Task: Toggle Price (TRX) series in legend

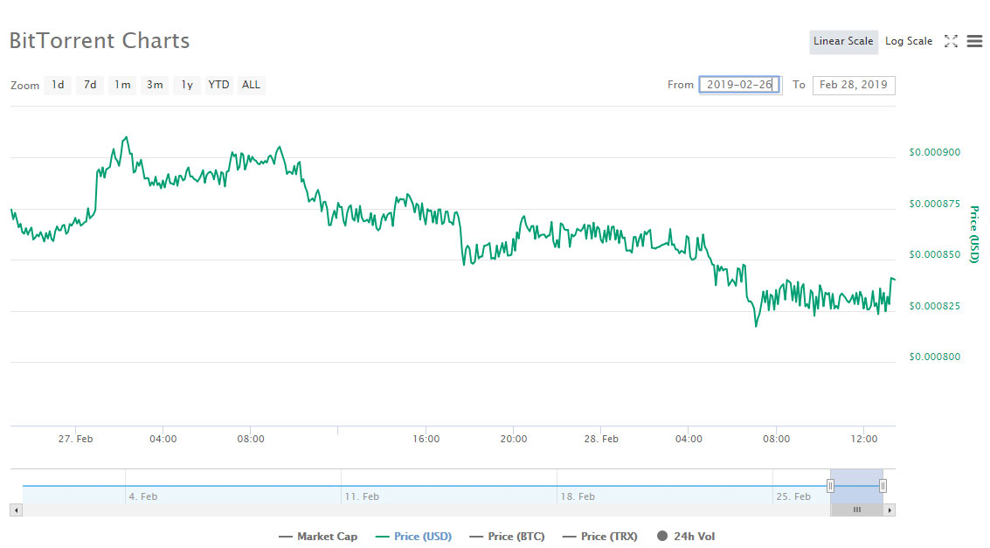Action: (599, 537)
